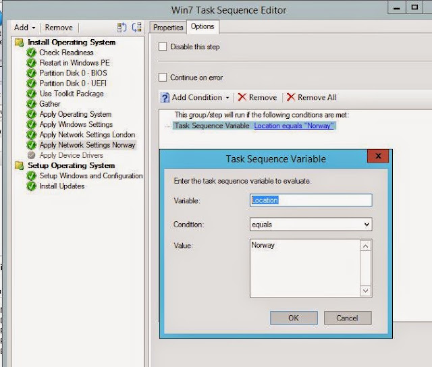This screenshot has height=367, width=432.
Task: Select the Install Operating System folder icon
Action: [20, 43]
